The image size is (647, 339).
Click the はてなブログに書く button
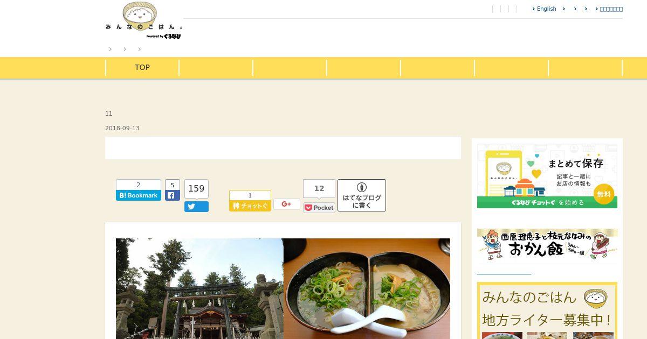362,195
